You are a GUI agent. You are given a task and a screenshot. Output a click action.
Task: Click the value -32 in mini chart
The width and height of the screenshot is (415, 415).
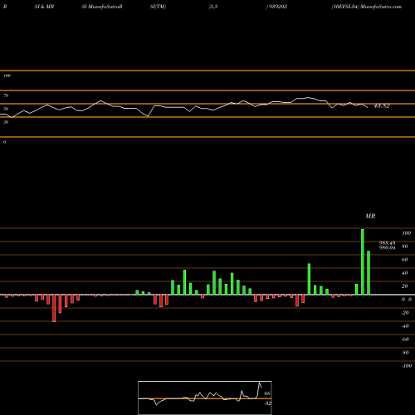click(x=267, y=403)
